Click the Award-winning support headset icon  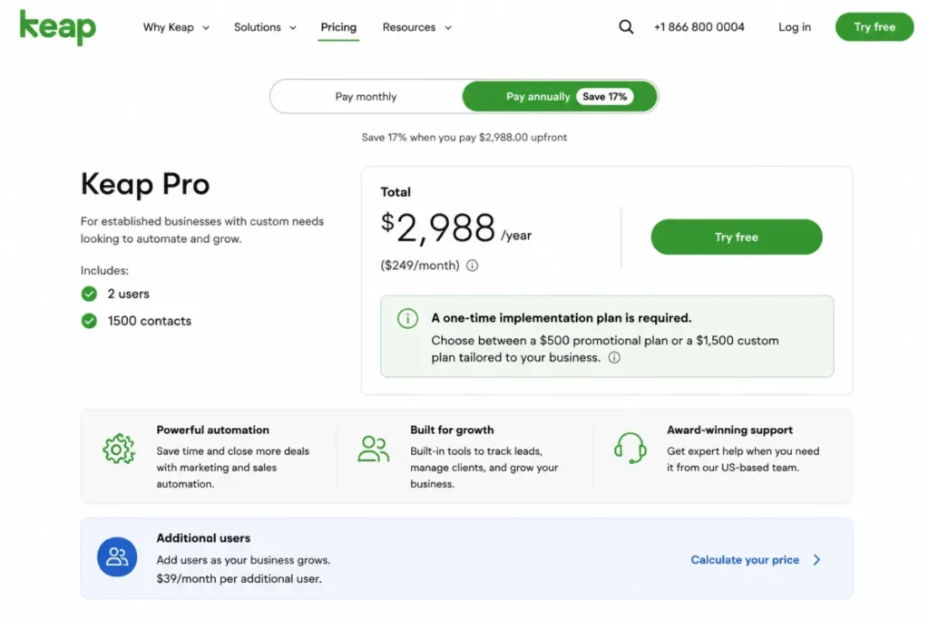630,448
